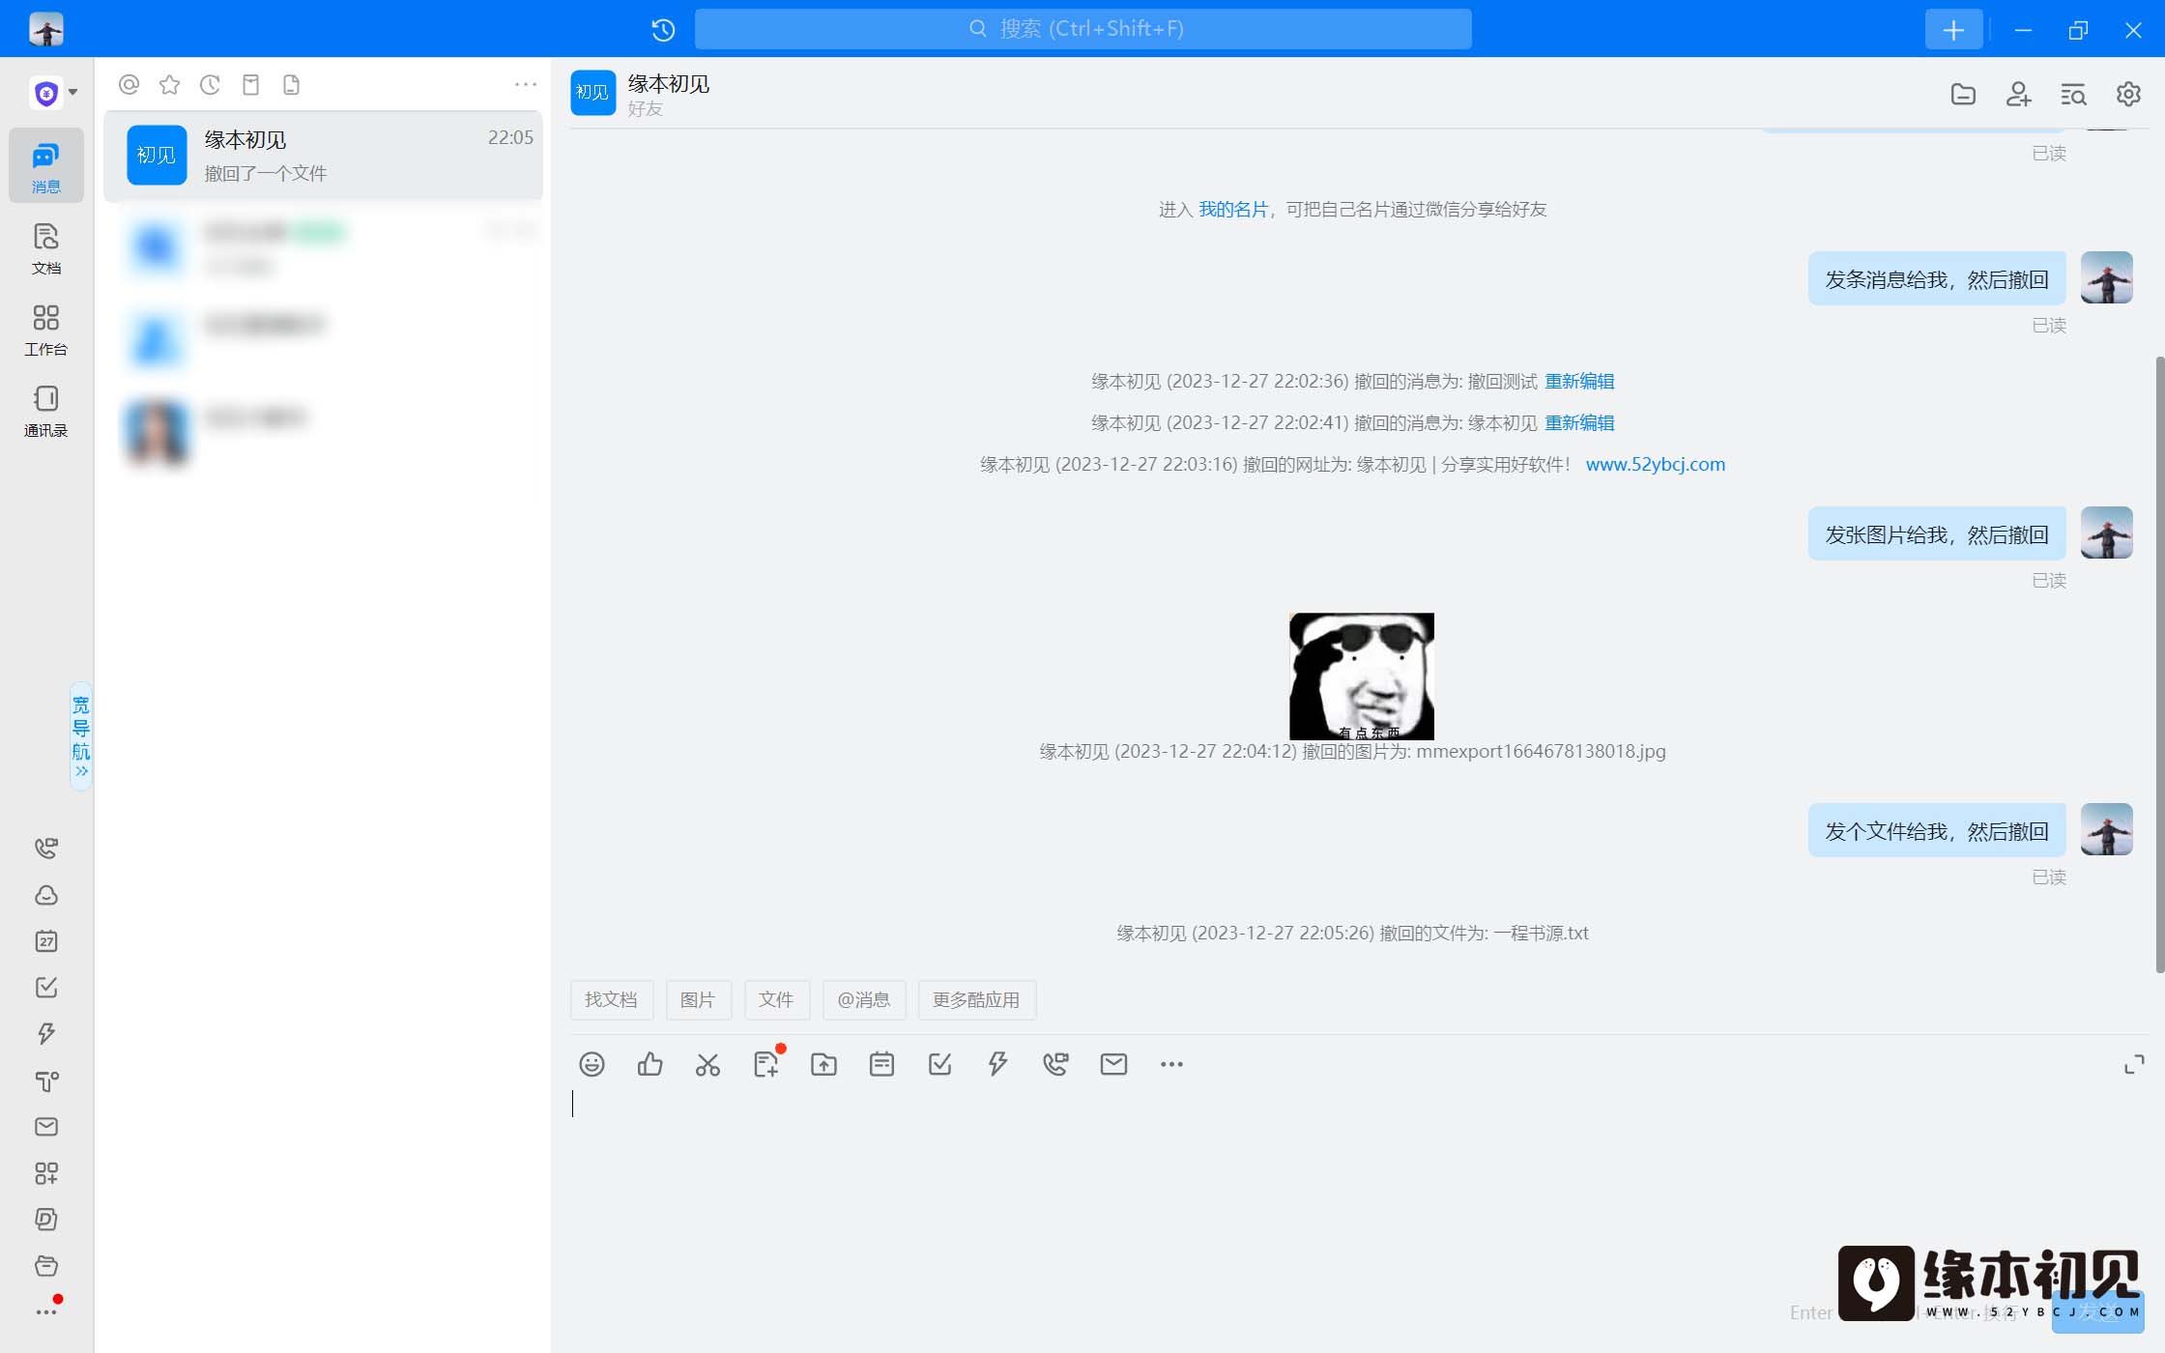2165x1353 pixels.
Task: Create a schedule from input toolbar
Action: click(881, 1064)
